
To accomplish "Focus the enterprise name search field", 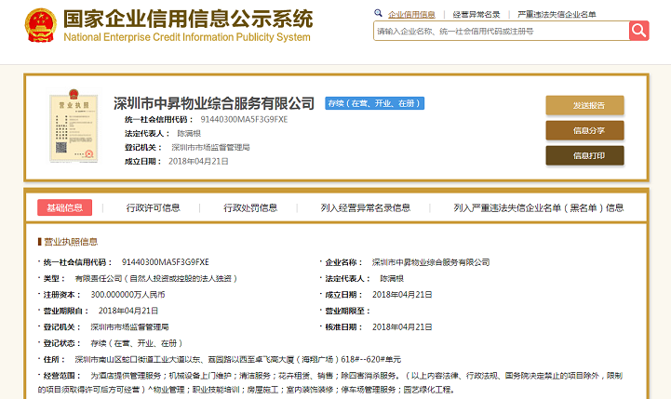I will [x=500, y=31].
